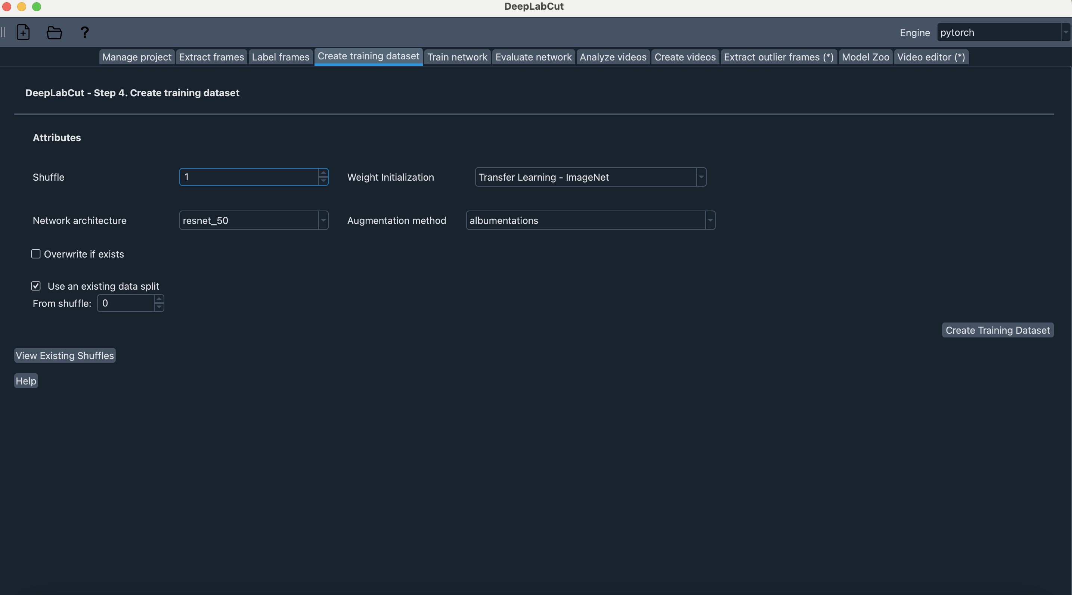Increase Shuffle value with up arrow
Screen dimensions: 1072x595
point(323,172)
